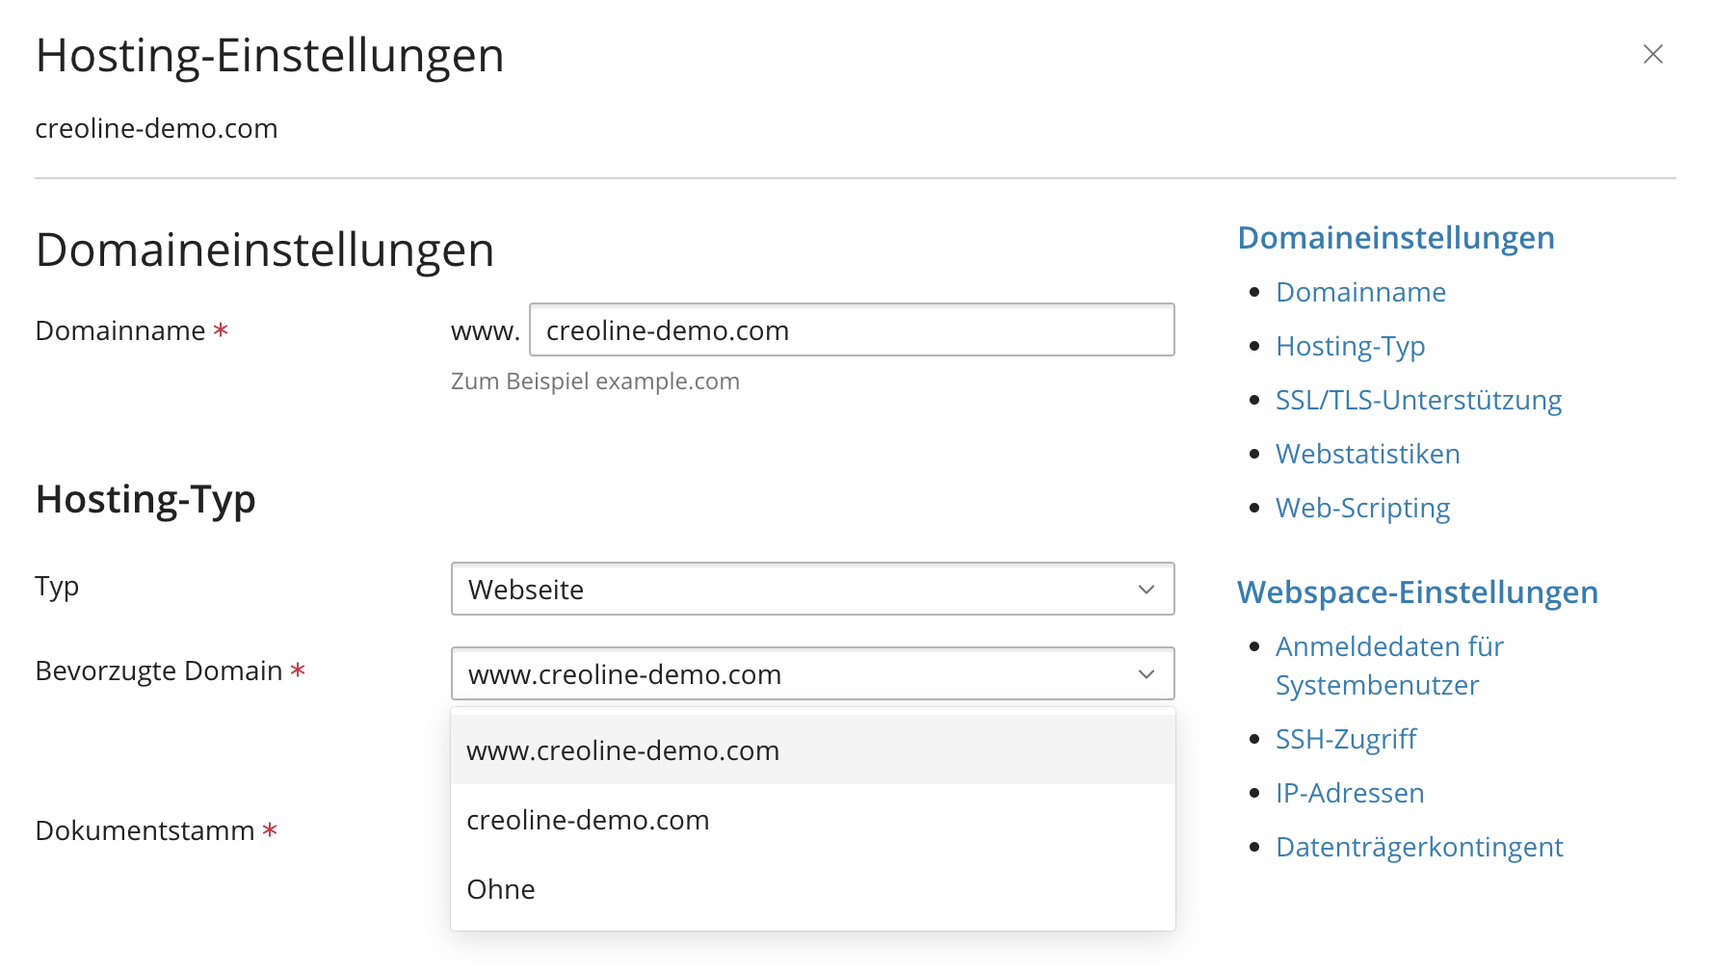The width and height of the screenshot is (1713, 973).
Task: Click the Bevorzugte Domain chevron arrow
Action: click(1146, 674)
